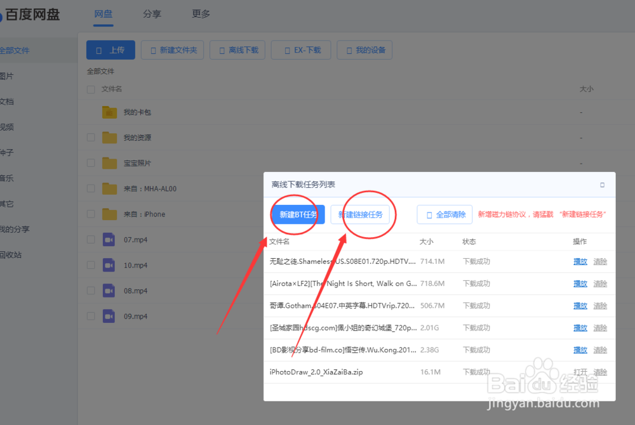
Task: Click the video icon of 08.mp4
Action: click(109, 291)
